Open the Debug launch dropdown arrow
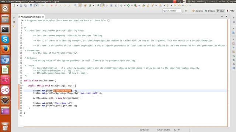 [x=125, y=5]
